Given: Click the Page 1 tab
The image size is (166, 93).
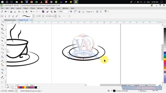Looking at the screenshot, I should coord(32,85).
